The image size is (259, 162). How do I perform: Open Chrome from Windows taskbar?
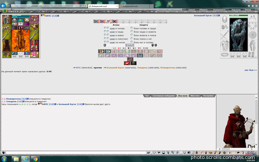point(35,159)
